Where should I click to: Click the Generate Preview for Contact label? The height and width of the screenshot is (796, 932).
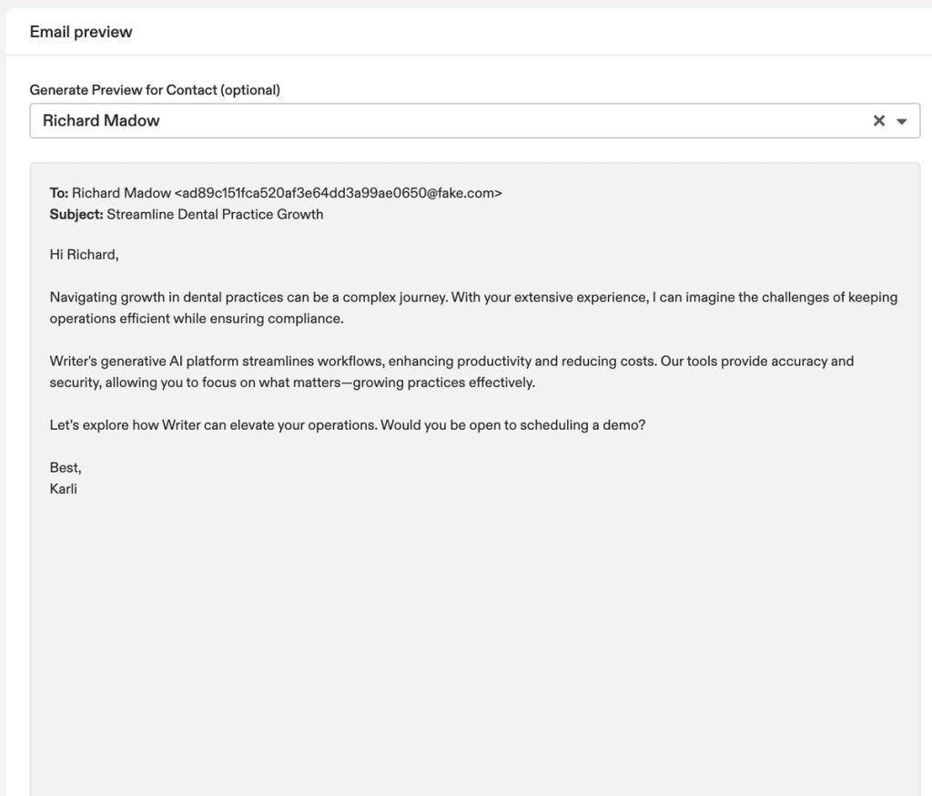155,89
